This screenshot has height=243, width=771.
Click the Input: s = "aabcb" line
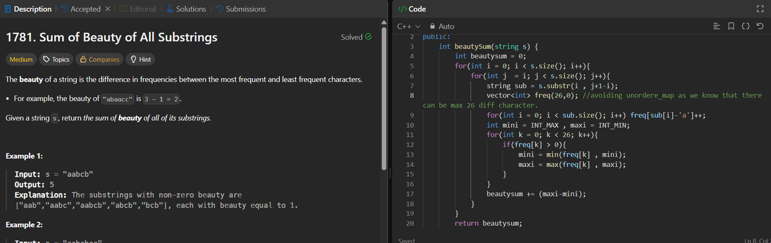(x=55, y=174)
